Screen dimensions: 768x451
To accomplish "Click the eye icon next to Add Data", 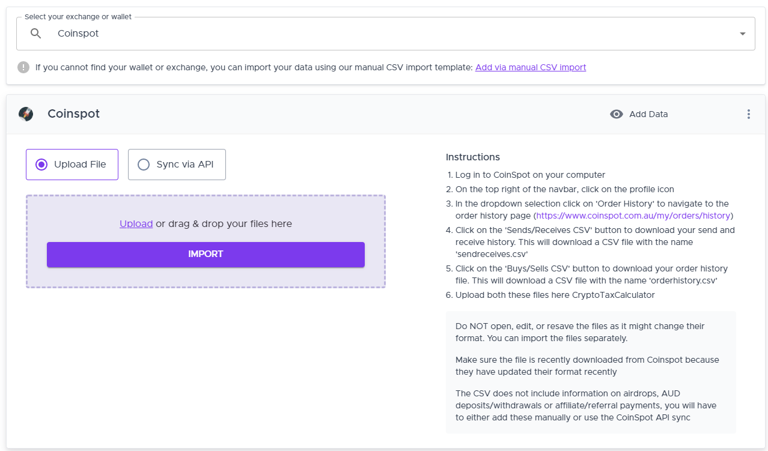I will [x=617, y=114].
